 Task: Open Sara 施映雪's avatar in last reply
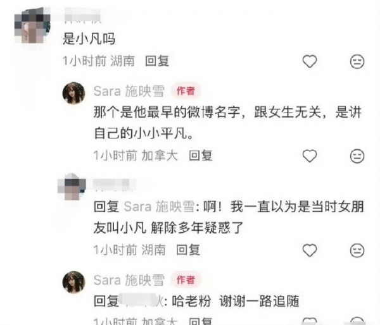click(73, 282)
